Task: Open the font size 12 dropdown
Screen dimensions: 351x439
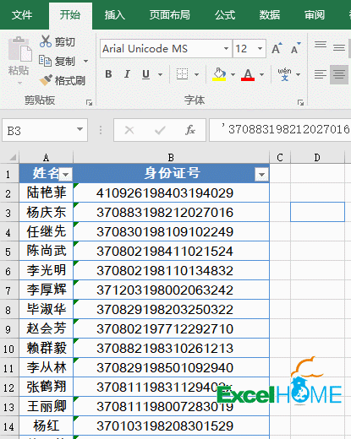Action: click(x=260, y=49)
